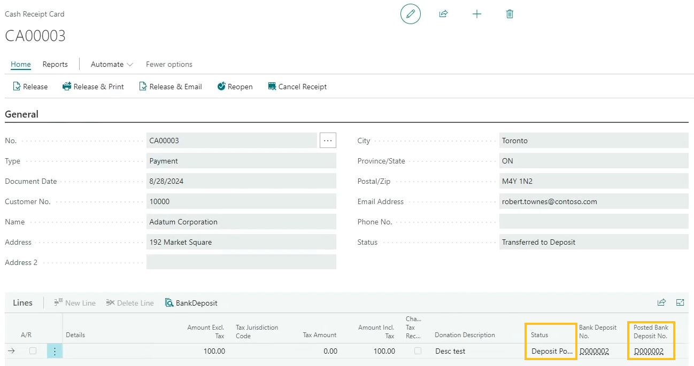Switch to the Reports tab

[55, 64]
